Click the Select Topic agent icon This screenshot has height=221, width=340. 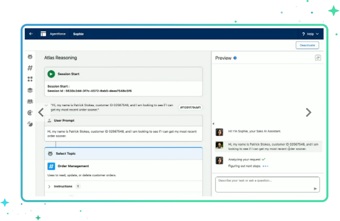50,154
